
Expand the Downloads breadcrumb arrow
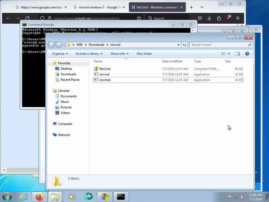coord(107,45)
